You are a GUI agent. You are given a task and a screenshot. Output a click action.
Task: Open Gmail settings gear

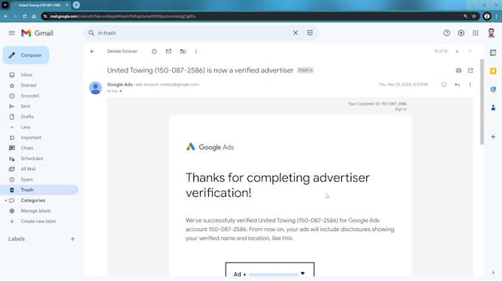461,33
